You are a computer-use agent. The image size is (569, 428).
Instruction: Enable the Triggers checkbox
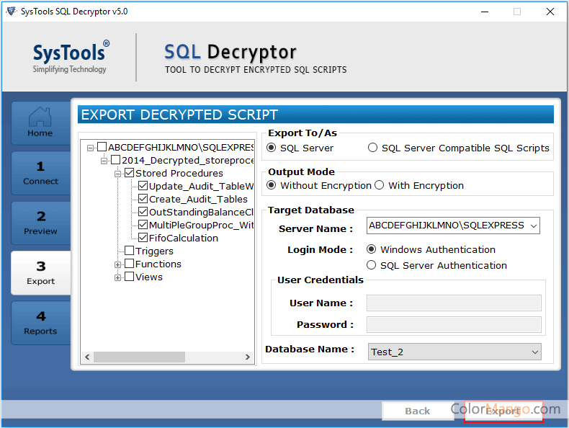coord(129,251)
